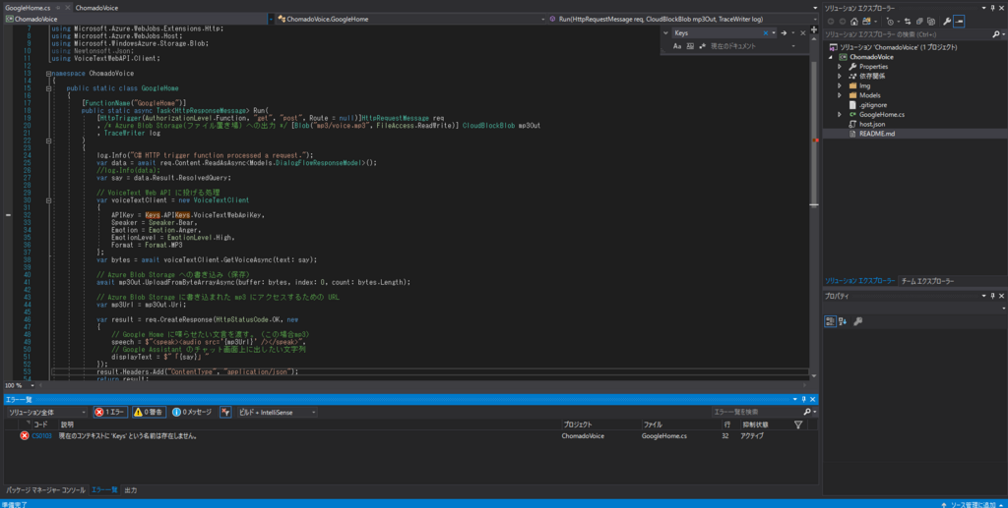1008x508 pixels.
Task: Click Home icon in Solution Explorer toolbar
Action: (853, 22)
